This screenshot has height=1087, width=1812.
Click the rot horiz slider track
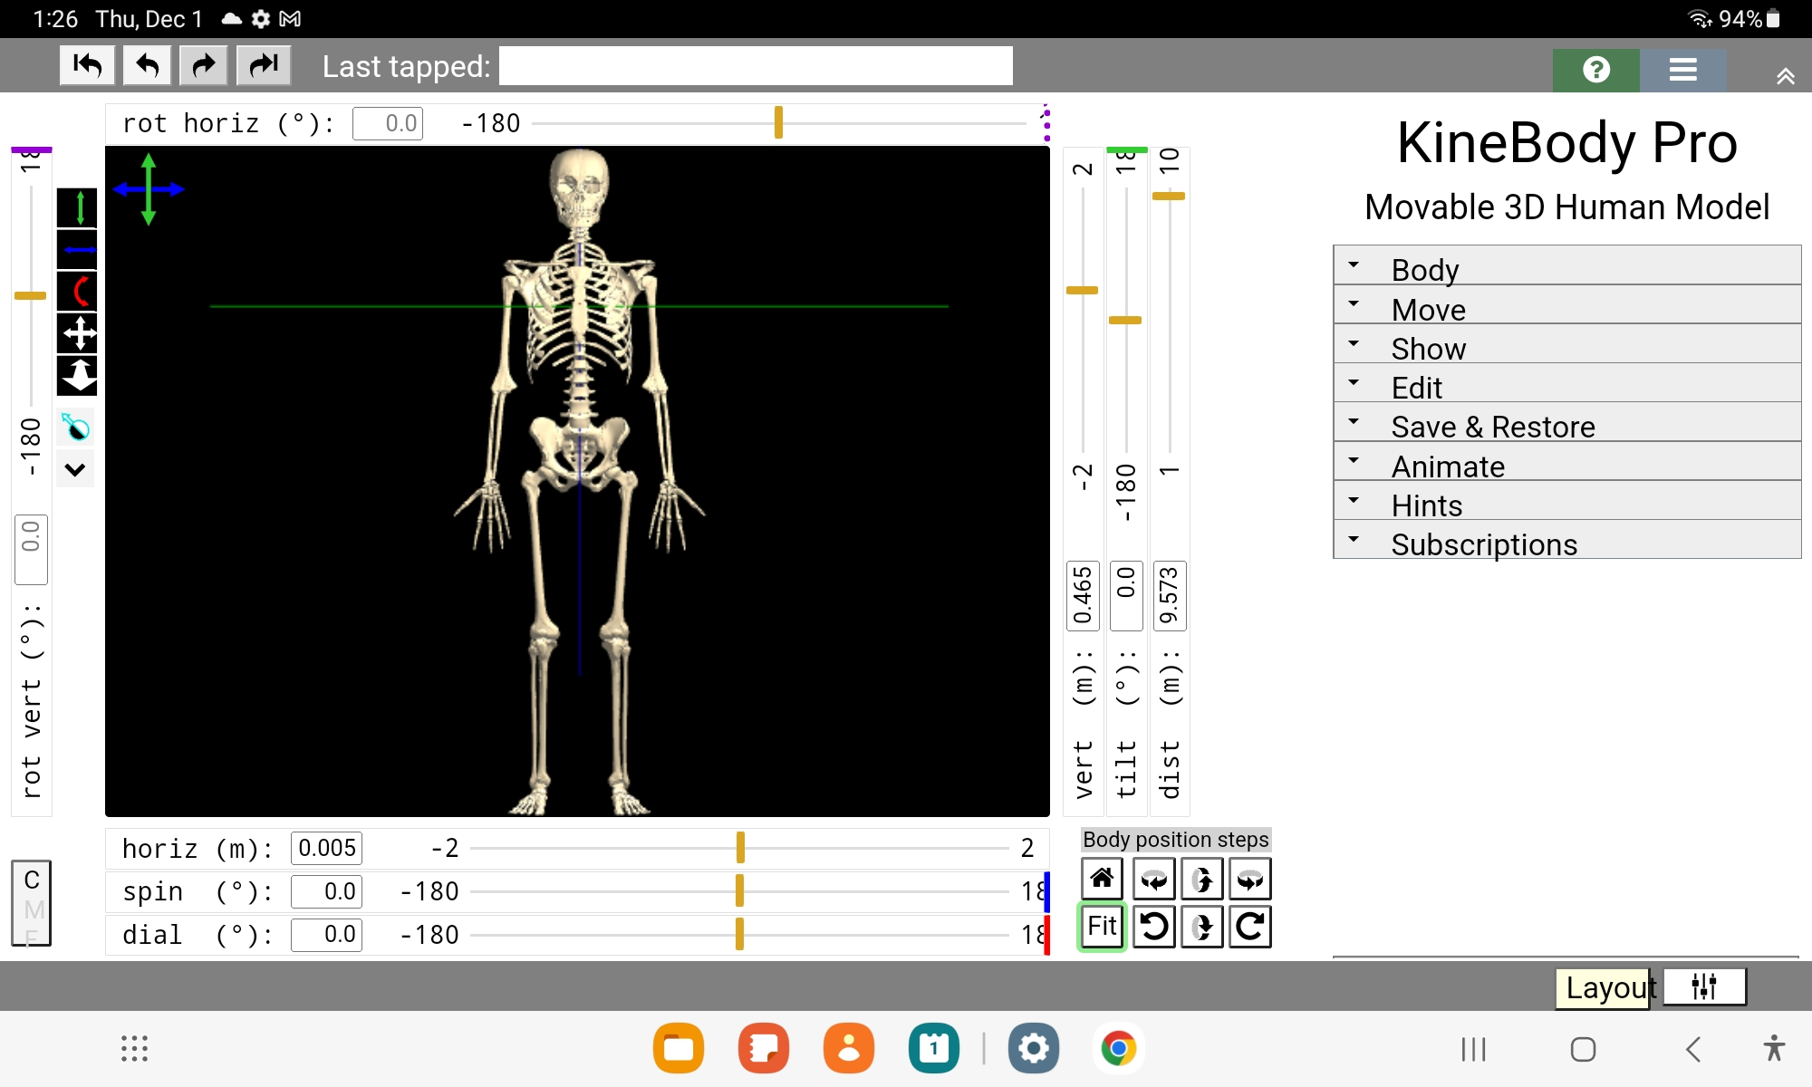(x=779, y=123)
